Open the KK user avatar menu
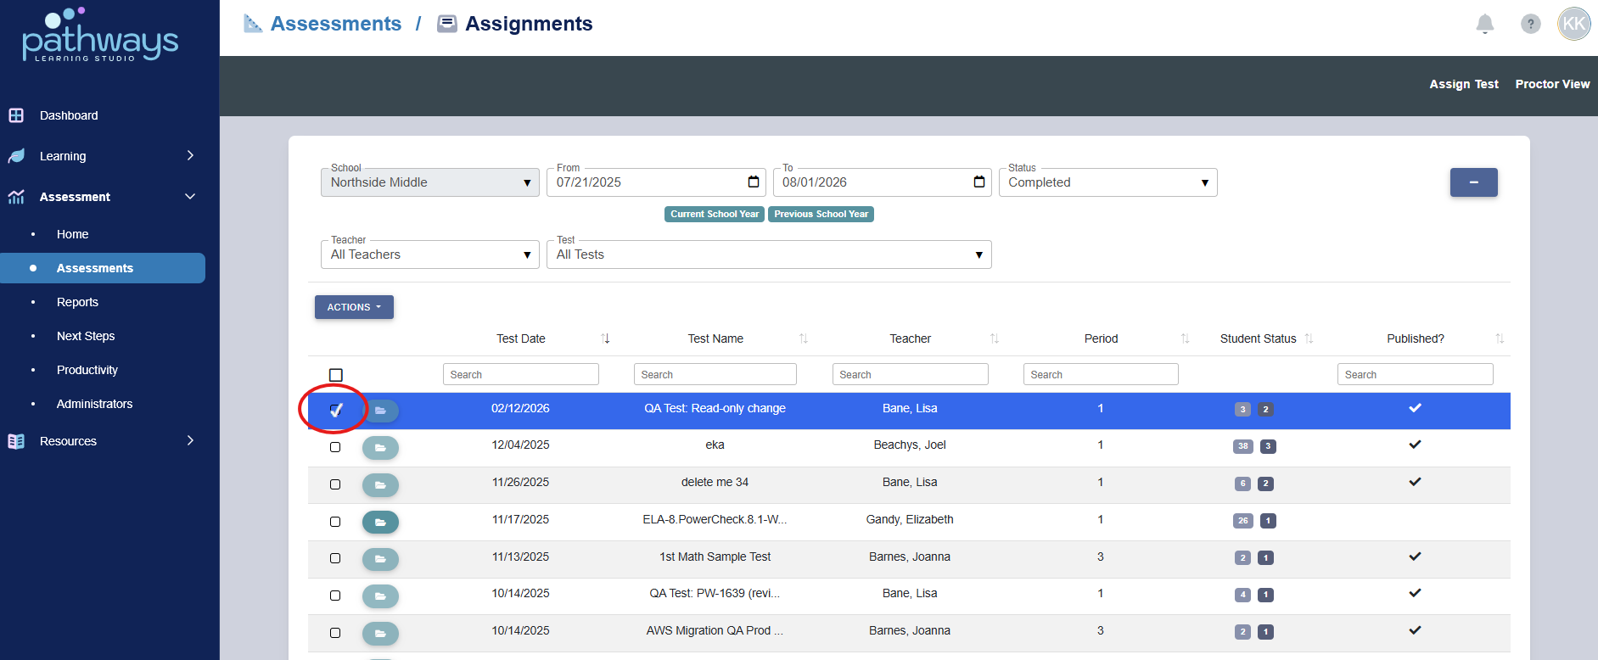 [1574, 24]
